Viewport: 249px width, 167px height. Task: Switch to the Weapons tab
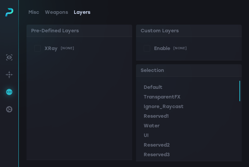pyautogui.click(x=56, y=12)
